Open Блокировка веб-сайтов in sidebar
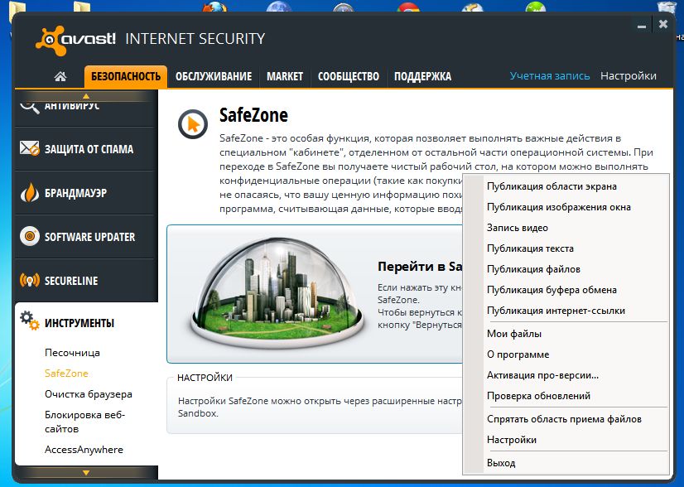The height and width of the screenshot is (487, 684). (84, 422)
